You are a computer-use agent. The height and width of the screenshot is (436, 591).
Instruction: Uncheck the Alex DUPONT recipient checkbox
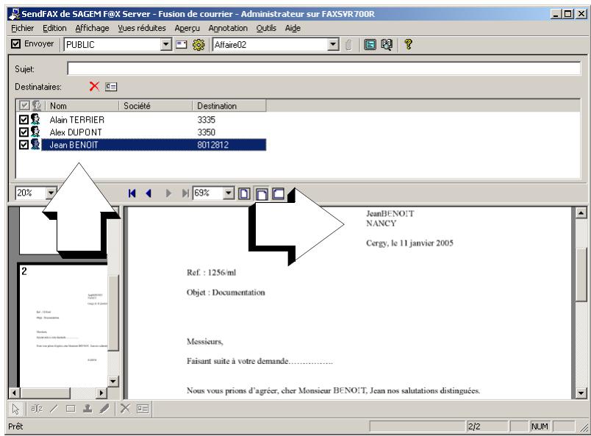pos(24,132)
